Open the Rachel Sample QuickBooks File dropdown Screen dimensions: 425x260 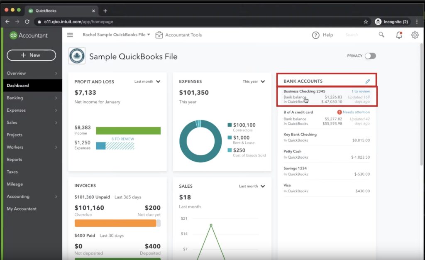click(x=116, y=35)
